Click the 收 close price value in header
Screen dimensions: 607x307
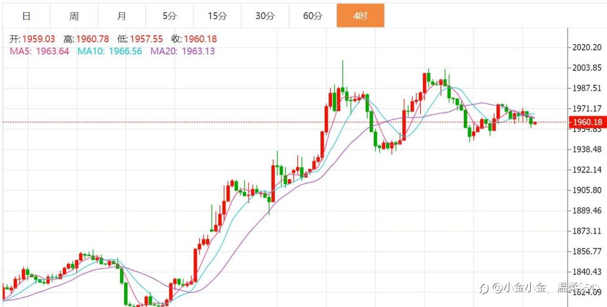coord(200,39)
